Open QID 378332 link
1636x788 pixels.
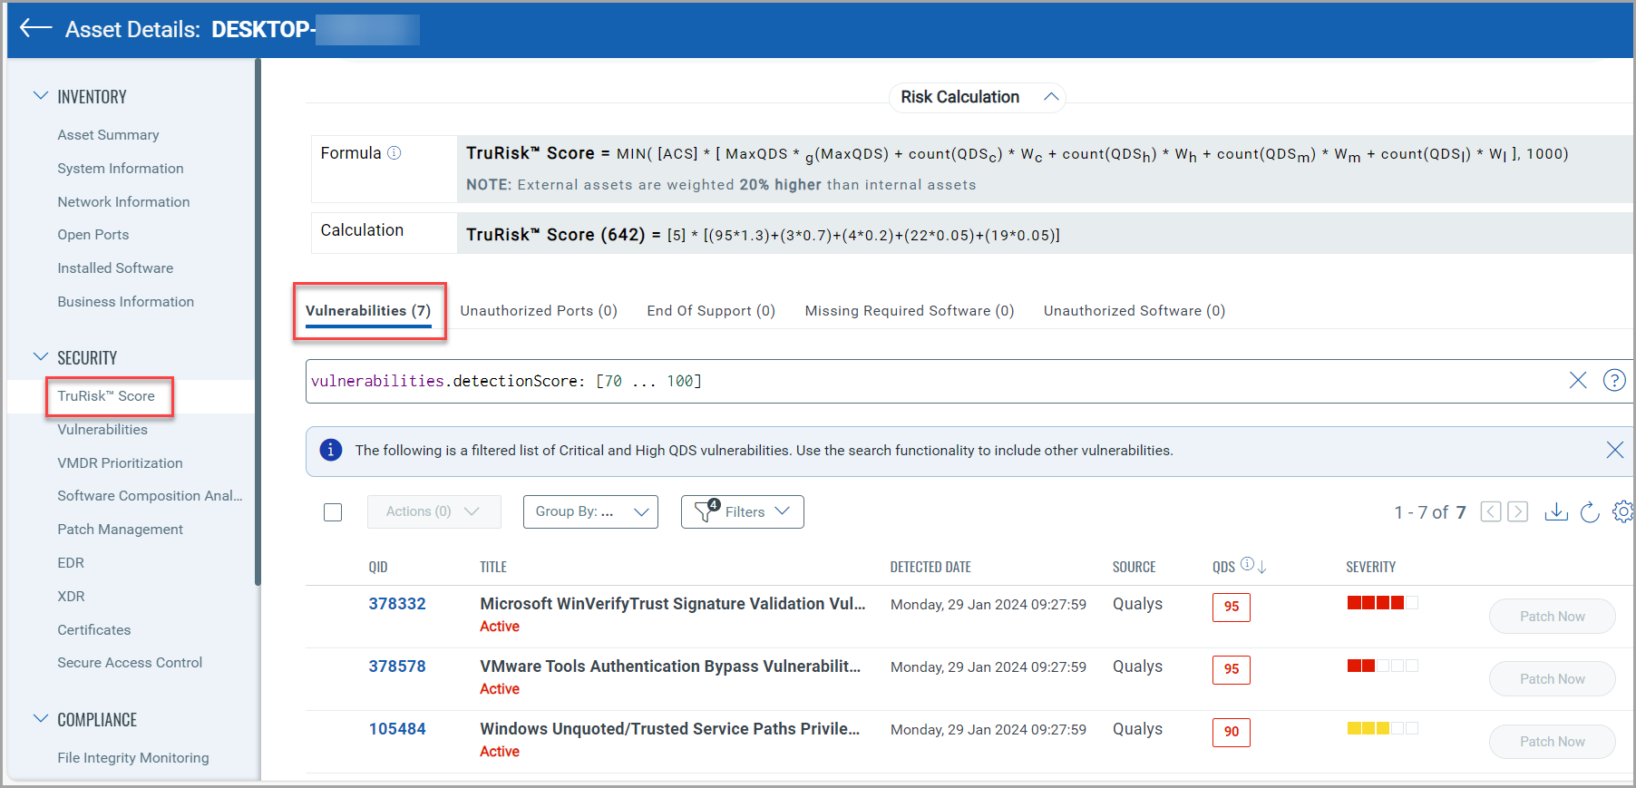(x=397, y=603)
